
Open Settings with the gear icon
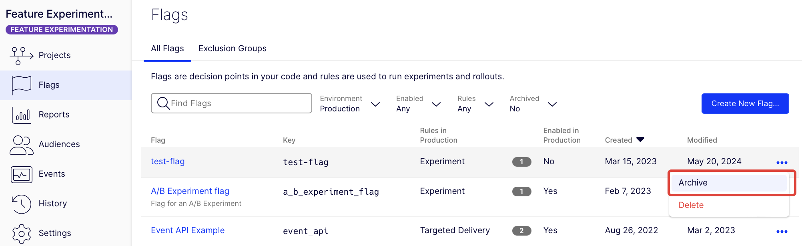click(x=21, y=234)
